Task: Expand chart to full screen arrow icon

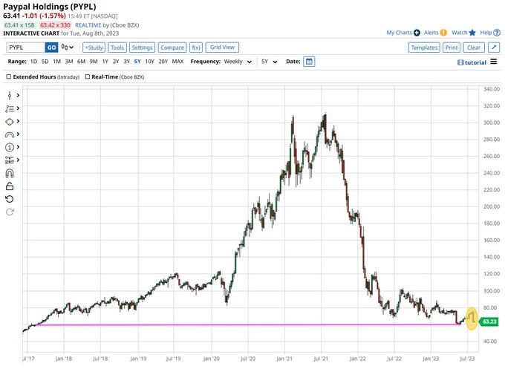Action: click(494, 48)
